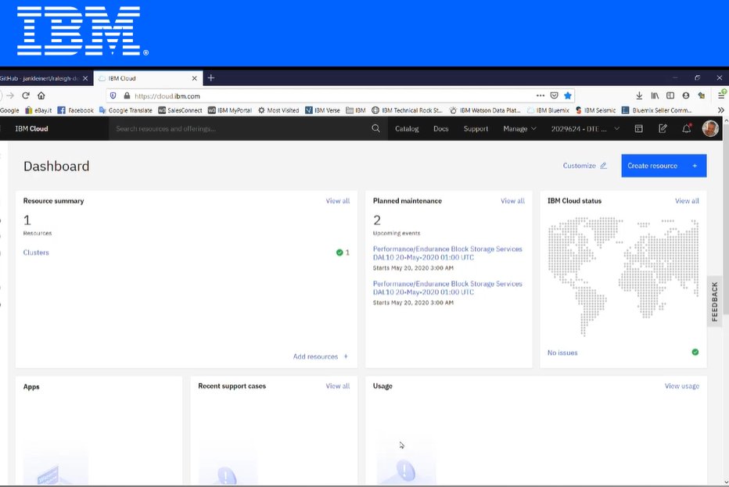
Task: Click the green status checkmark under IBM Cloud status
Action: click(x=694, y=352)
